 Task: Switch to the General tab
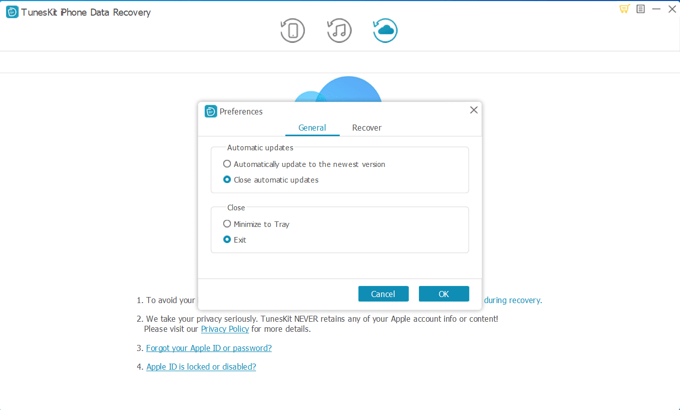coord(312,128)
